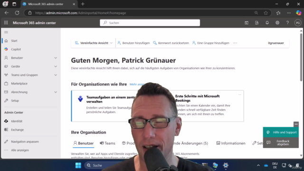Add page to favorites star

click(266, 13)
